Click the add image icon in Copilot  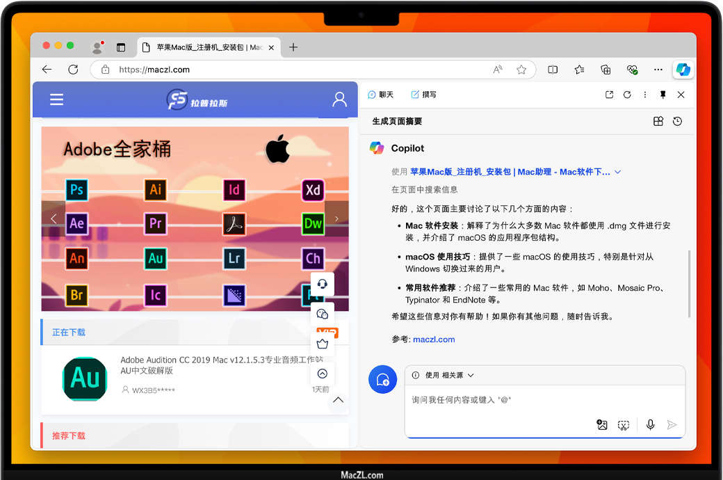pos(602,424)
